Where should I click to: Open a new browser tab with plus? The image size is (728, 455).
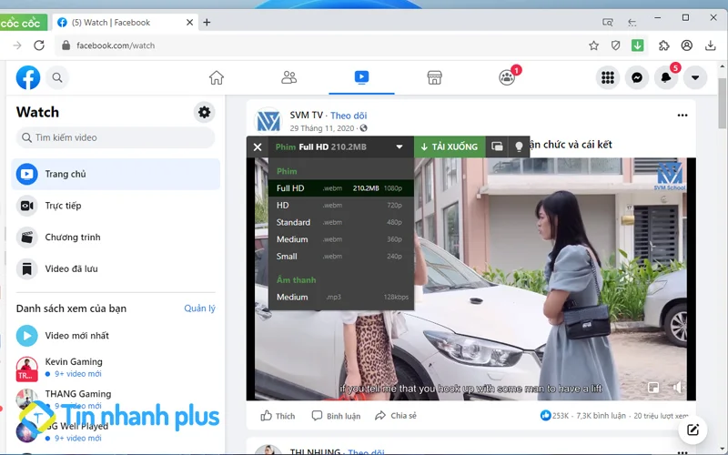(207, 22)
